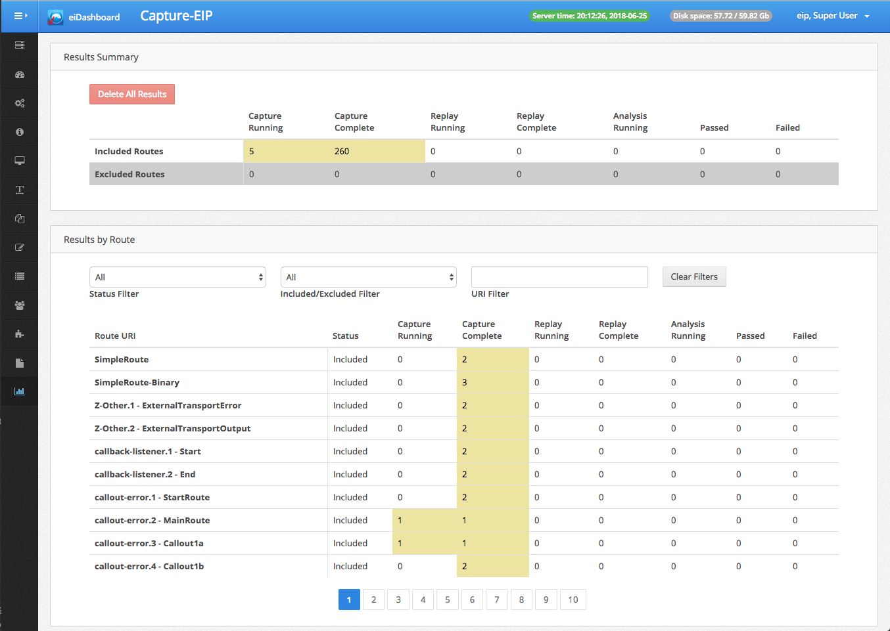The width and height of the screenshot is (890, 631).
Task: Open the dashboard gauge sidebar icon
Action: point(20,74)
